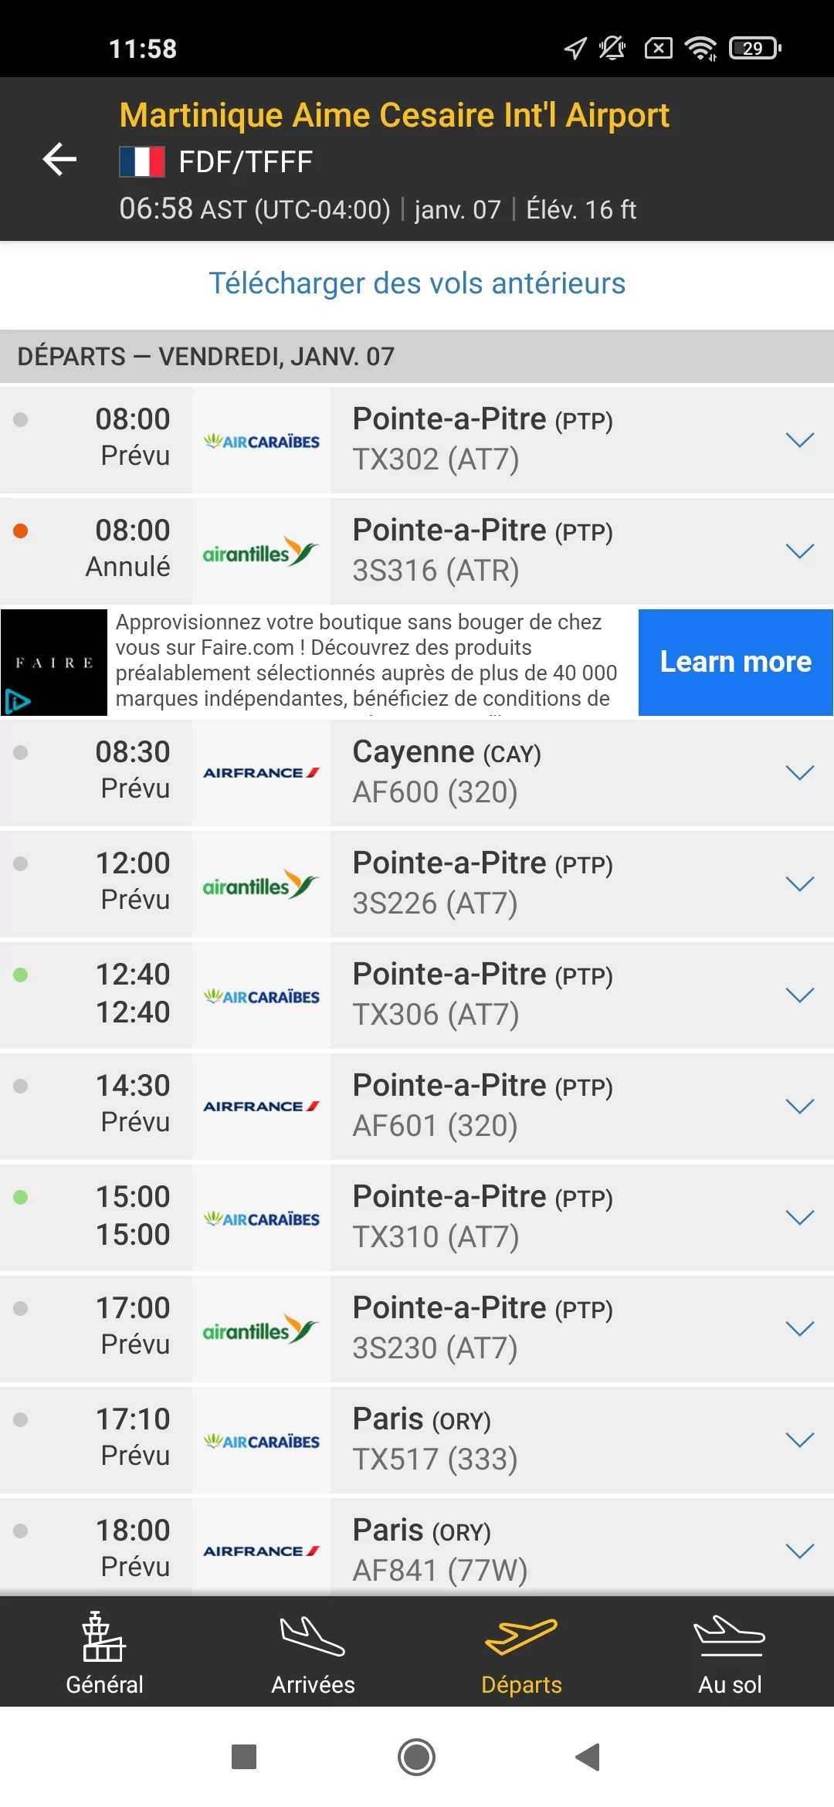Tap the Android recent apps square button
834x1807 pixels.
click(x=244, y=1757)
